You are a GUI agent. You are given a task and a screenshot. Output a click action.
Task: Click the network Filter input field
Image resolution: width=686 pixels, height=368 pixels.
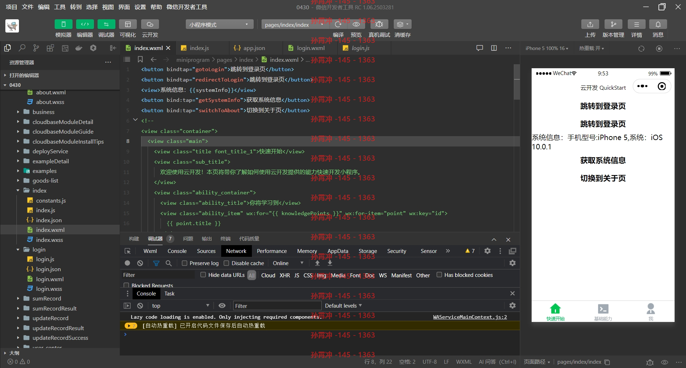[x=158, y=275]
